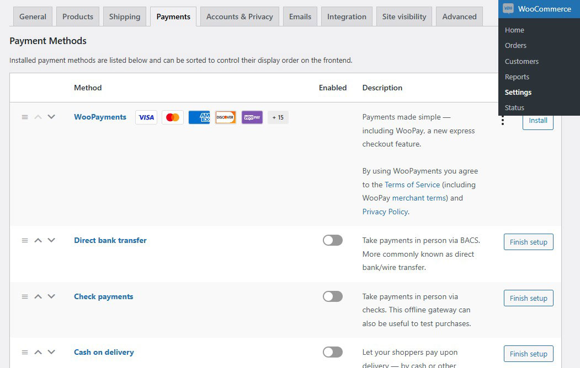
Task: Open the Emails tab
Action: 300,17
